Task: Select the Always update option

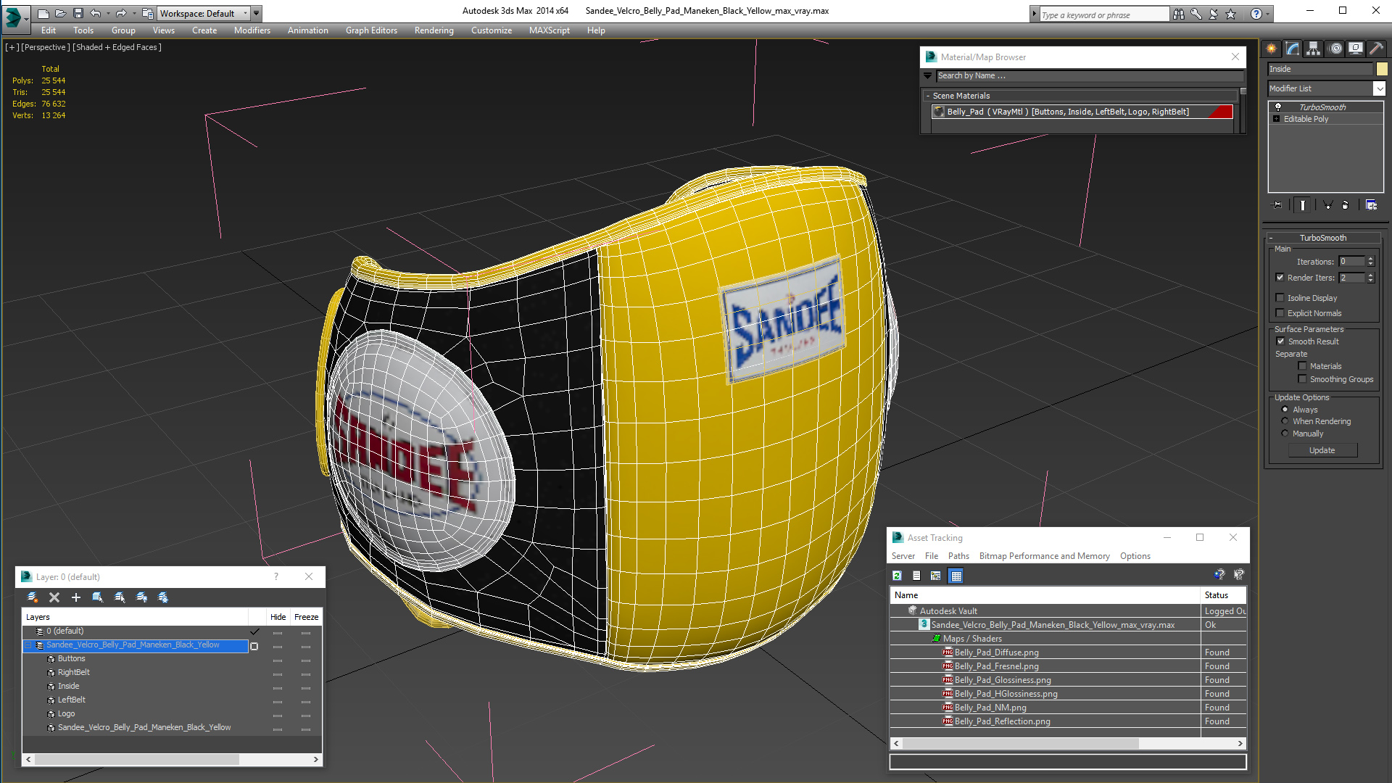Action: pos(1285,410)
